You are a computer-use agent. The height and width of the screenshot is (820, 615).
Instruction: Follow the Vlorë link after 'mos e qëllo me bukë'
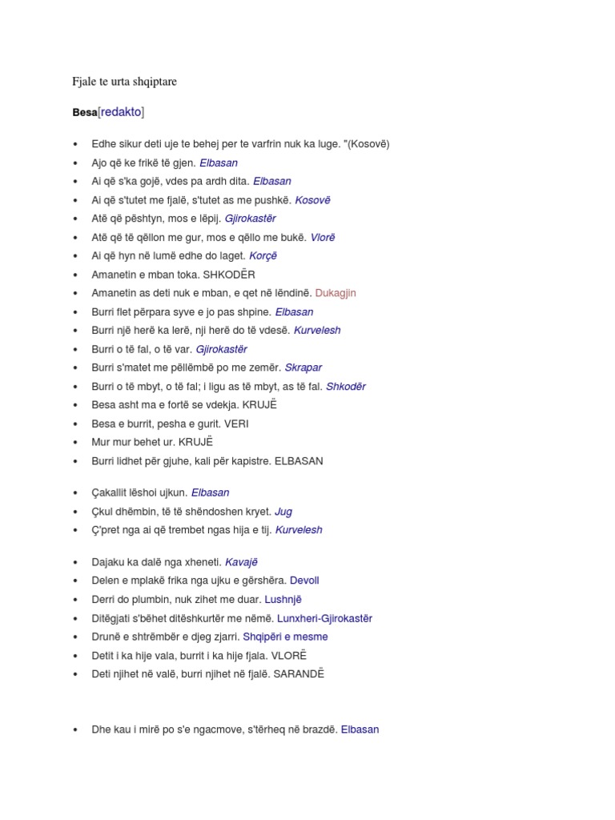pyautogui.click(x=321, y=237)
